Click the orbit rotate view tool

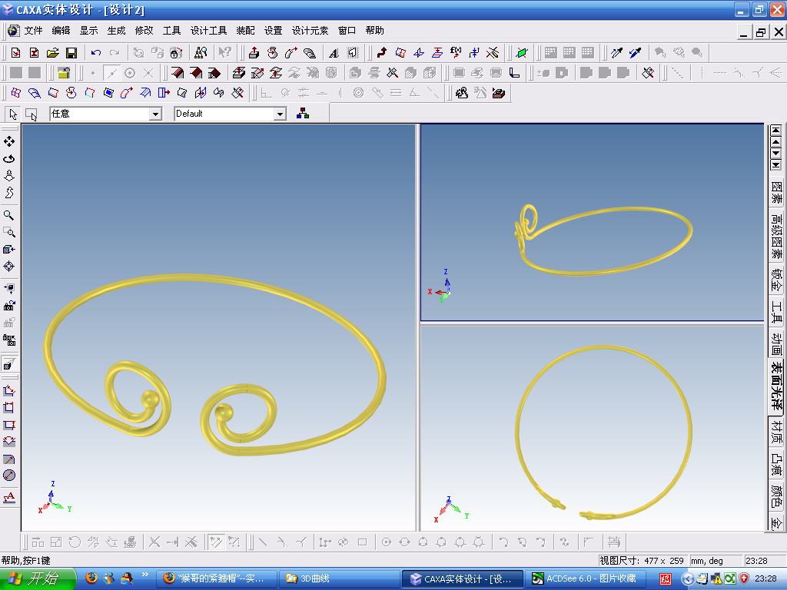point(9,159)
